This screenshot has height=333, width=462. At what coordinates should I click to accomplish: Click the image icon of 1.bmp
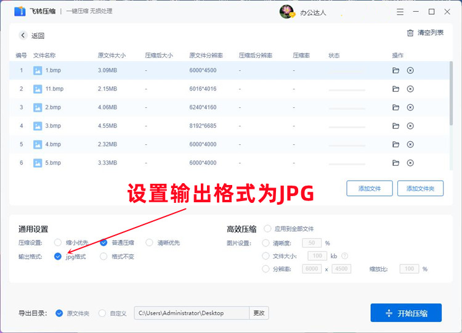(x=38, y=70)
